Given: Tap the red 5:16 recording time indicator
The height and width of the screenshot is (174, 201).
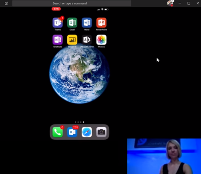Looking at the screenshot, I should 56,9.
